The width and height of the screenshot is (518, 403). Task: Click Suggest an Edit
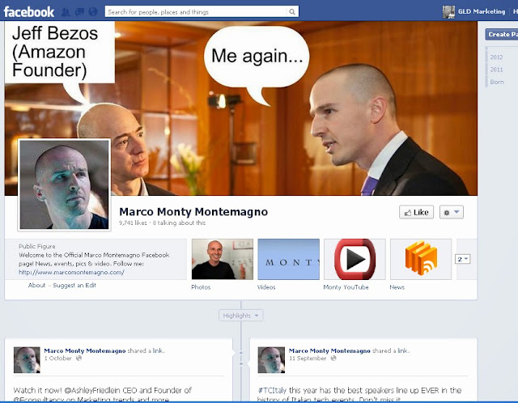pyautogui.click(x=74, y=285)
